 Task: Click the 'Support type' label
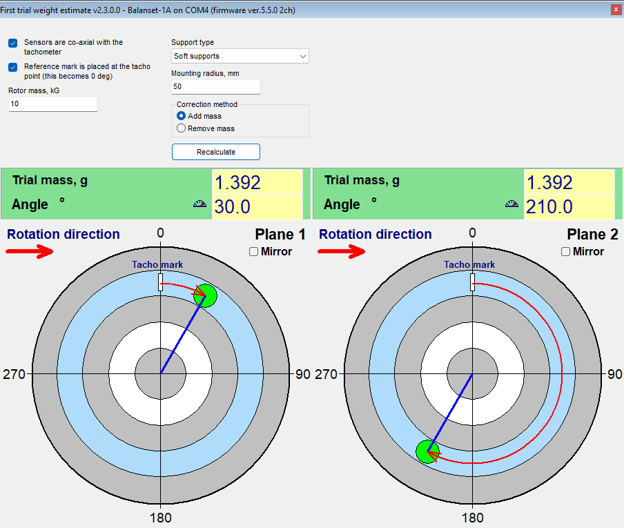193,42
